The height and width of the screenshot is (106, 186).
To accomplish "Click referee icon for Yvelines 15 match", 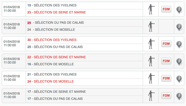I will [x=151, y=9].
